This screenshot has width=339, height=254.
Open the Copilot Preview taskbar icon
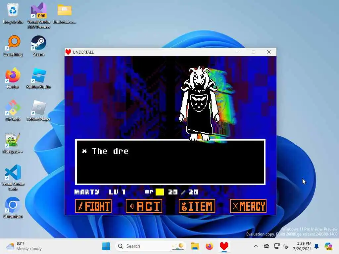point(328,246)
